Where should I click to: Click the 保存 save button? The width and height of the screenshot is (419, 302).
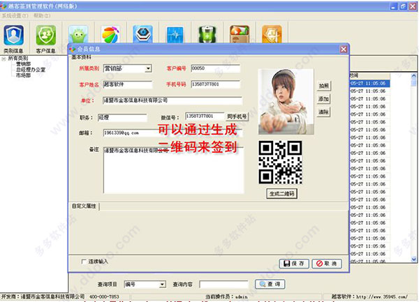(x=294, y=264)
